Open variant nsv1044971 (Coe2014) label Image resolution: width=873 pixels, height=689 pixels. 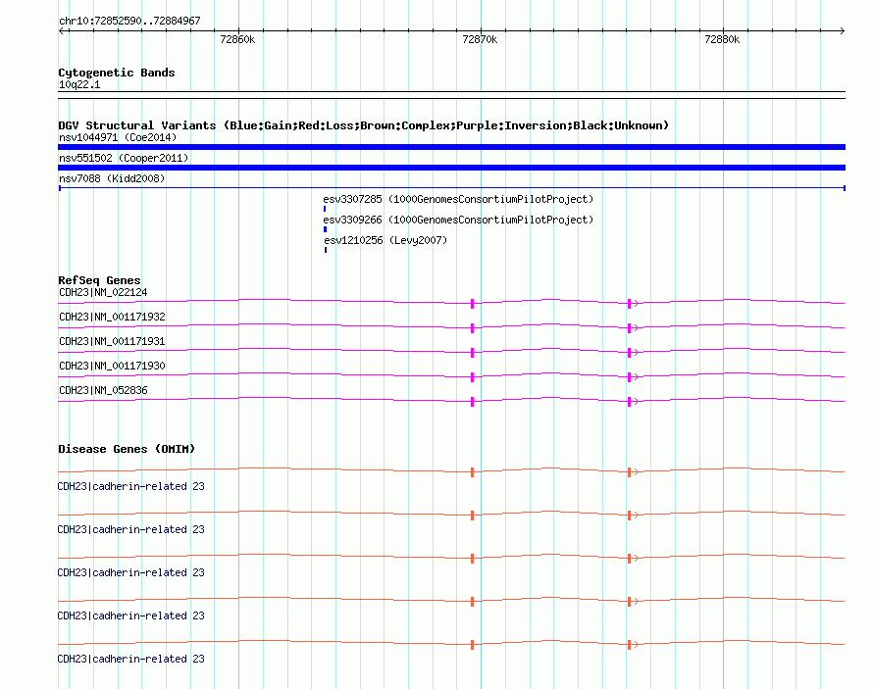118,137
